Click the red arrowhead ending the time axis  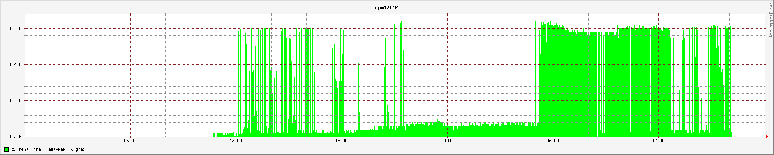(x=767, y=137)
